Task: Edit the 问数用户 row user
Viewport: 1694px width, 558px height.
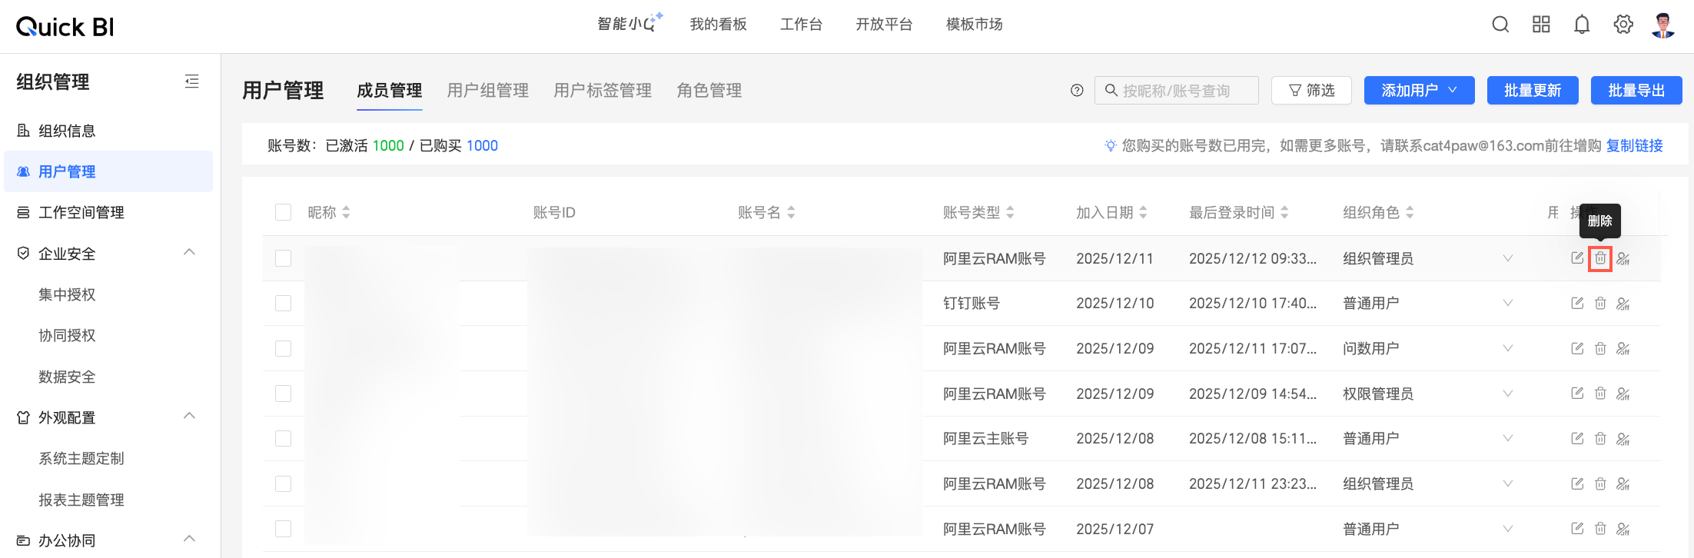Action: pos(1577,348)
